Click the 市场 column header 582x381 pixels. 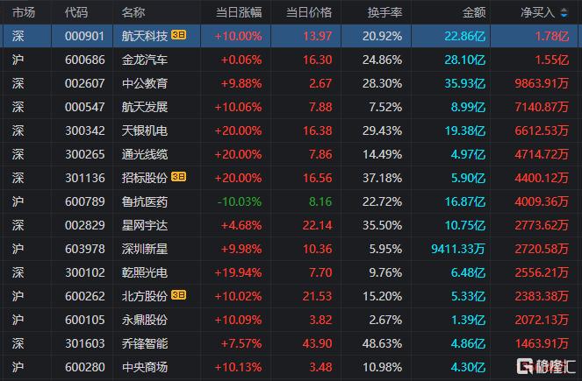click(x=23, y=12)
